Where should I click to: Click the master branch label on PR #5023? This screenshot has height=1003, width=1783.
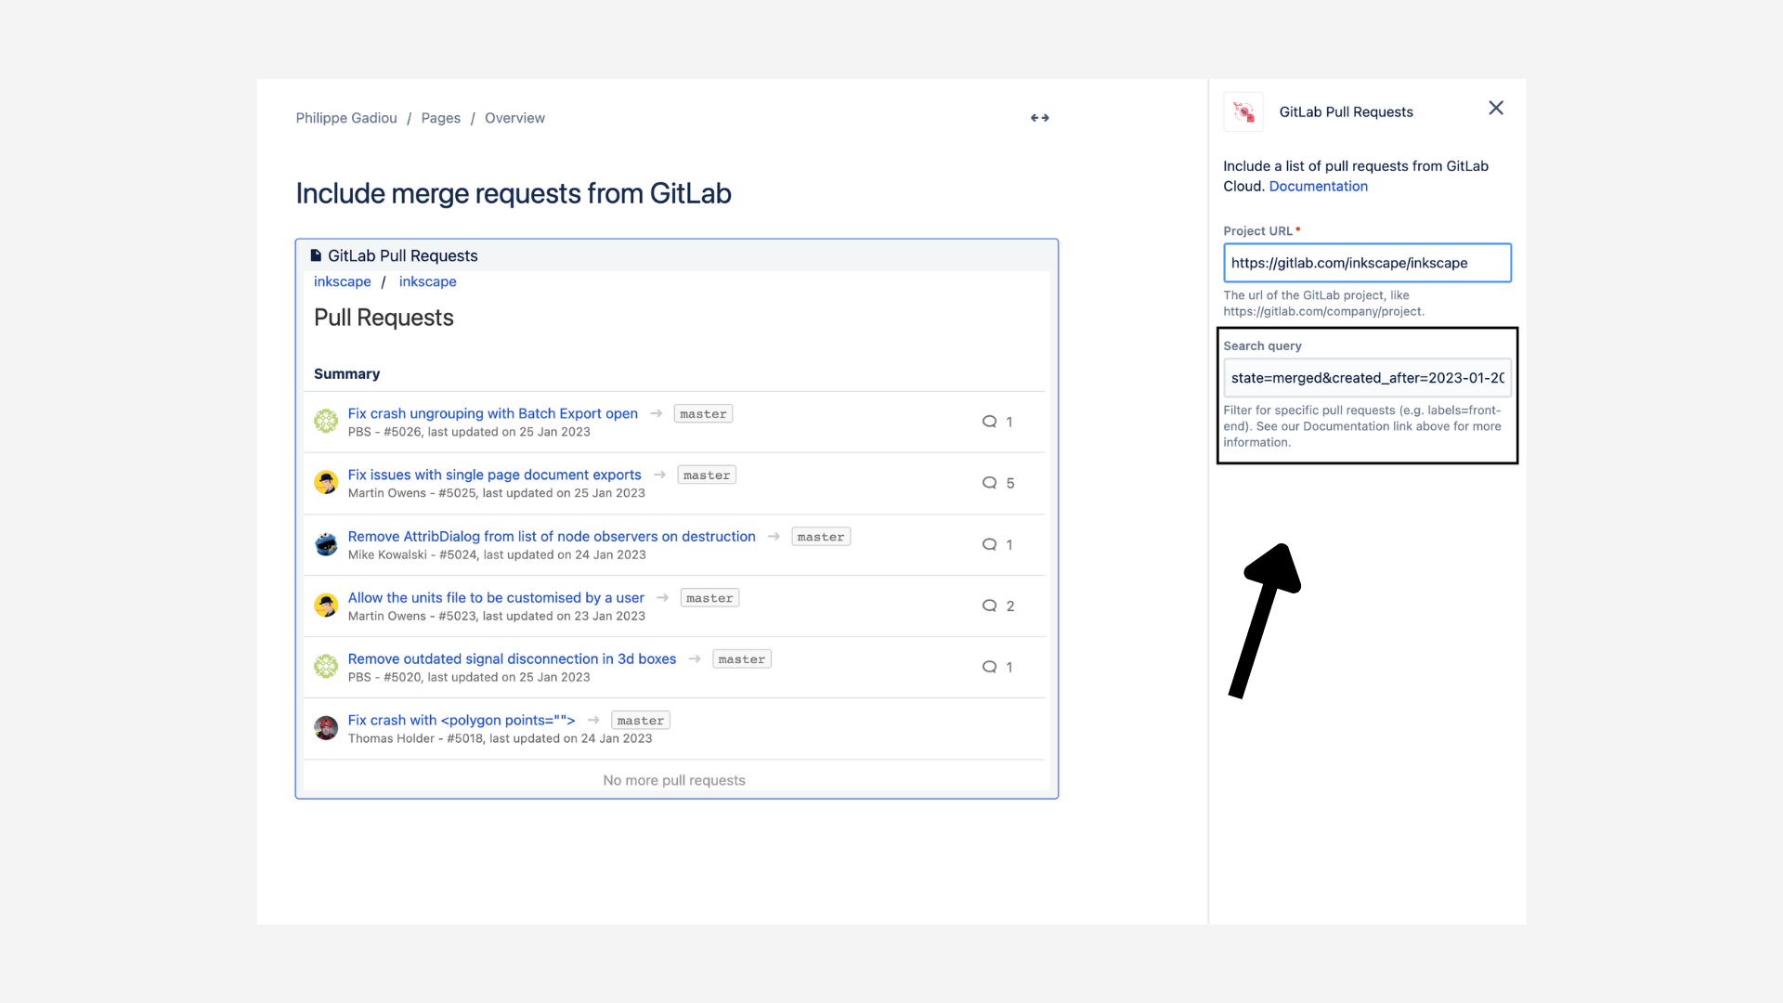point(709,597)
